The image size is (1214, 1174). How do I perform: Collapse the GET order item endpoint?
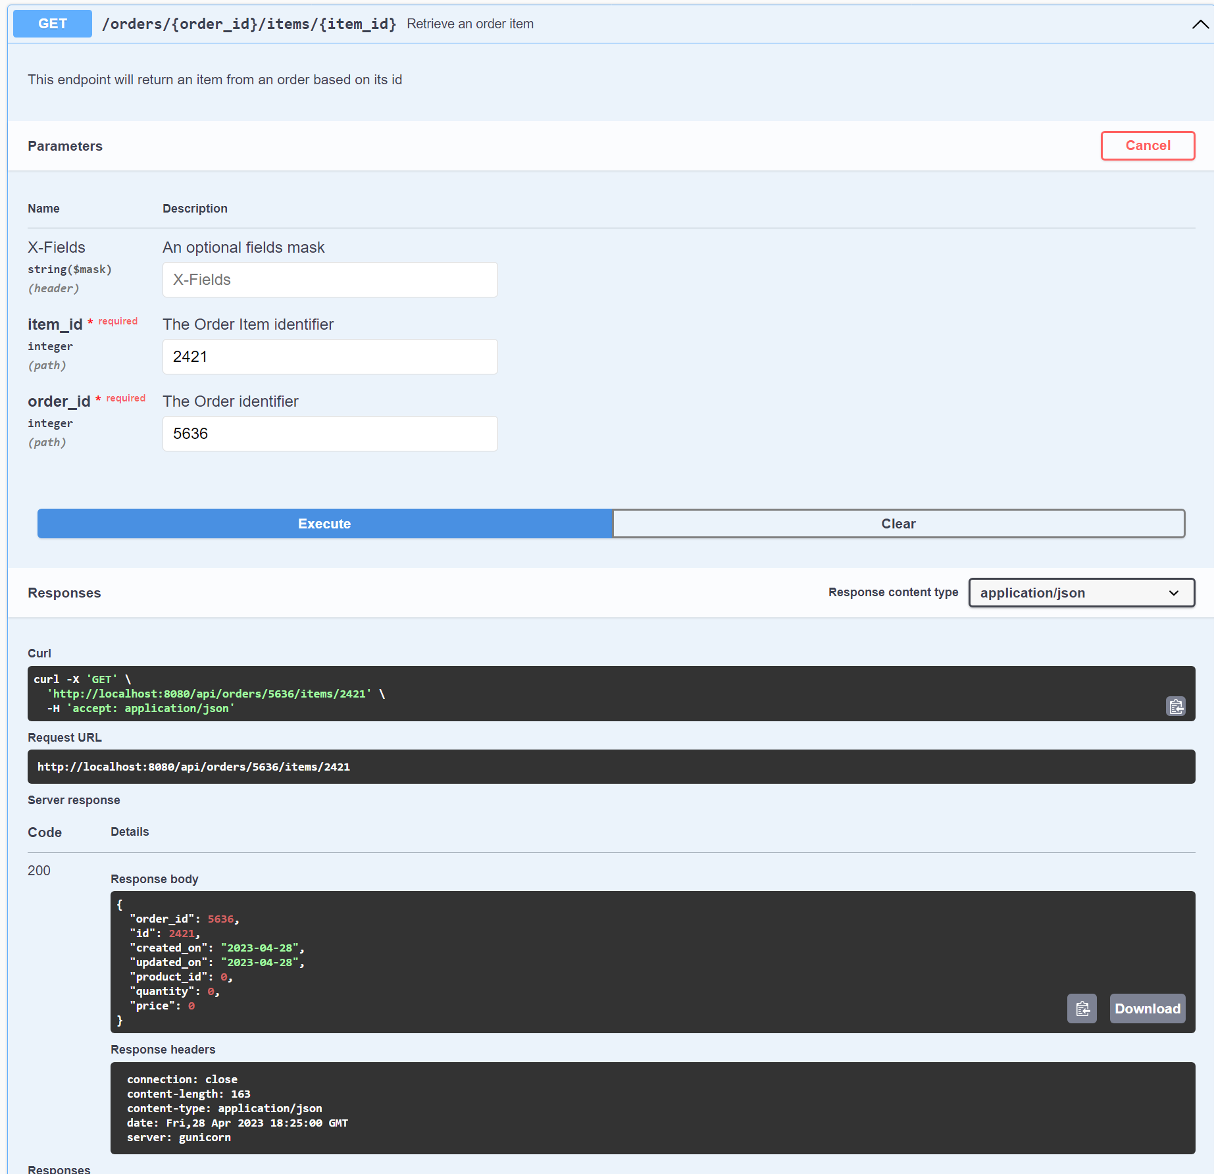coord(1200,24)
